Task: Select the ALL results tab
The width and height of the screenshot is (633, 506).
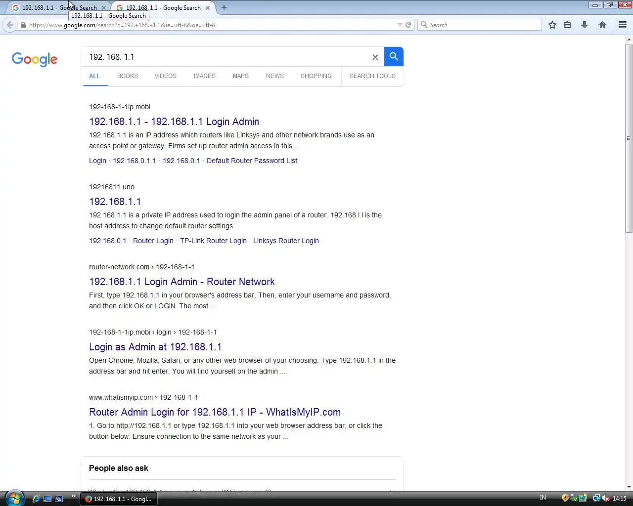Action: pyautogui.click(x=94, y=76)
